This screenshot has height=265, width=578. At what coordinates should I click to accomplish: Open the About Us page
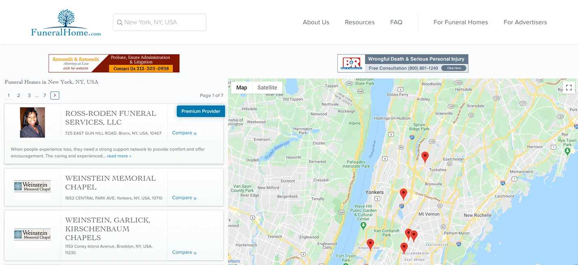tap(316, 22)
